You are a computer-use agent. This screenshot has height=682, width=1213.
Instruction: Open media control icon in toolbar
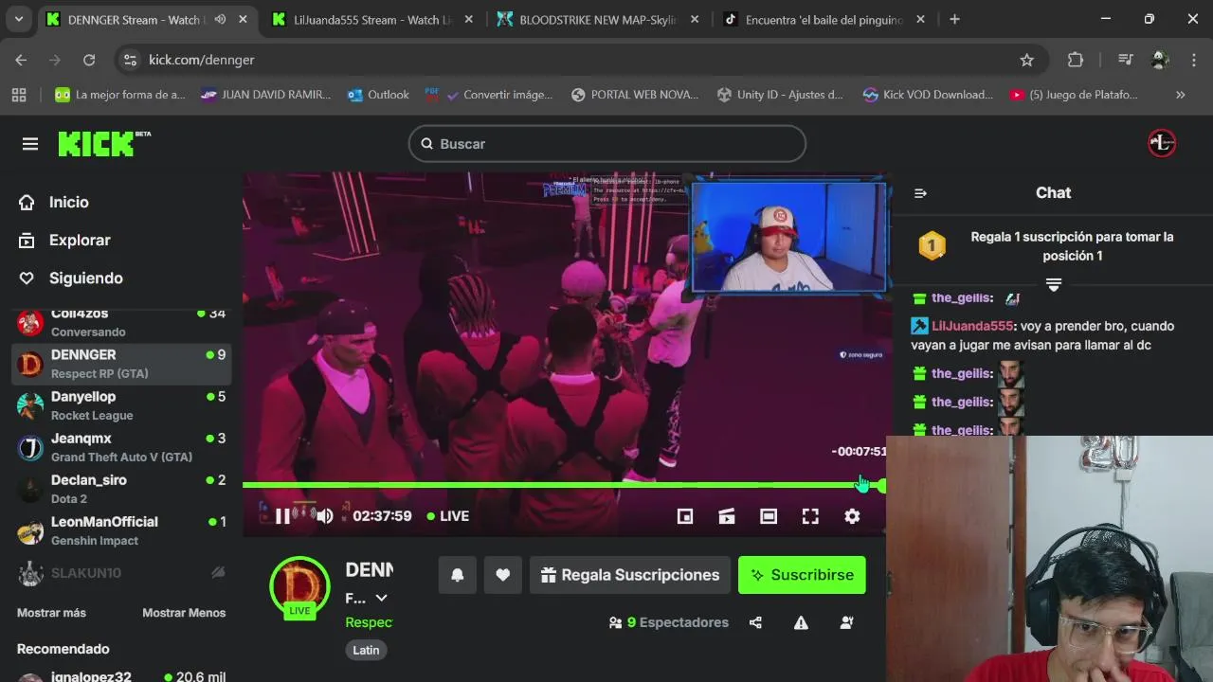coord(1125,60)
